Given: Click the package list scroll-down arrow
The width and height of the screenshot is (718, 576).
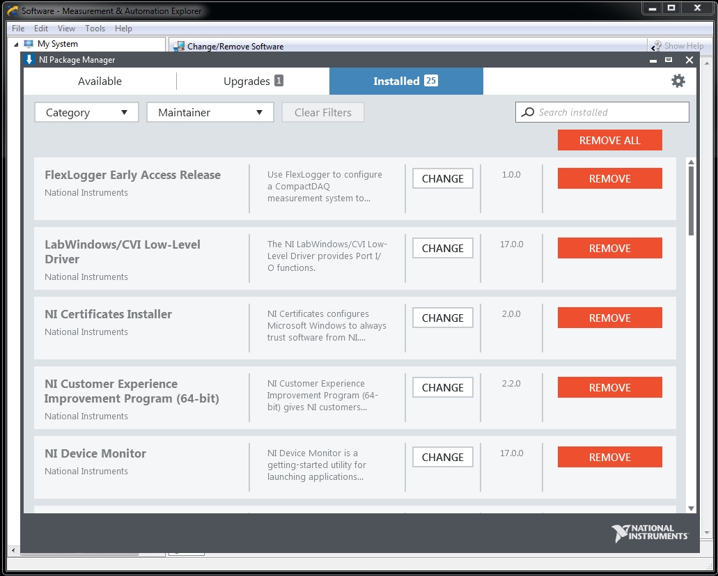Looking at the screenshot, I should click(x=691, y=508).
